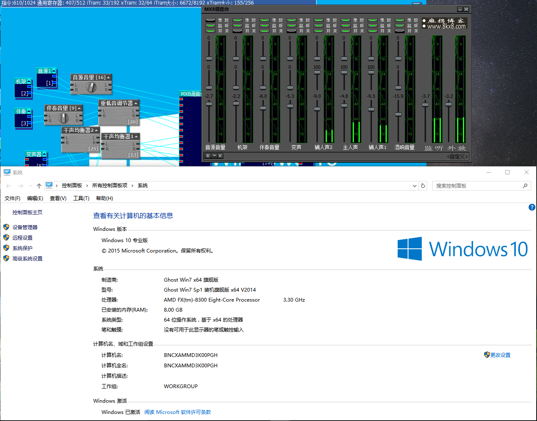Screen dimensions: 537x421
Task: Open the 编辑(E) menu
Action: pos(35,198)
